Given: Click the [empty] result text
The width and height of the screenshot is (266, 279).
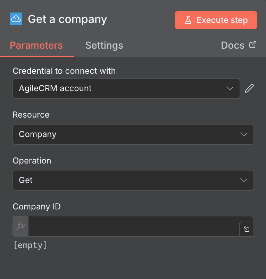Looking at the screenshot, I should (x=30, y=245).
